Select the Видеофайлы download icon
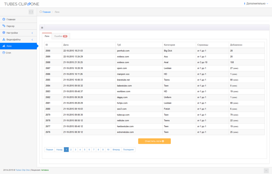The width and height of the screenshot is (272, 174). pyautogui.click(x=4, y=39)
